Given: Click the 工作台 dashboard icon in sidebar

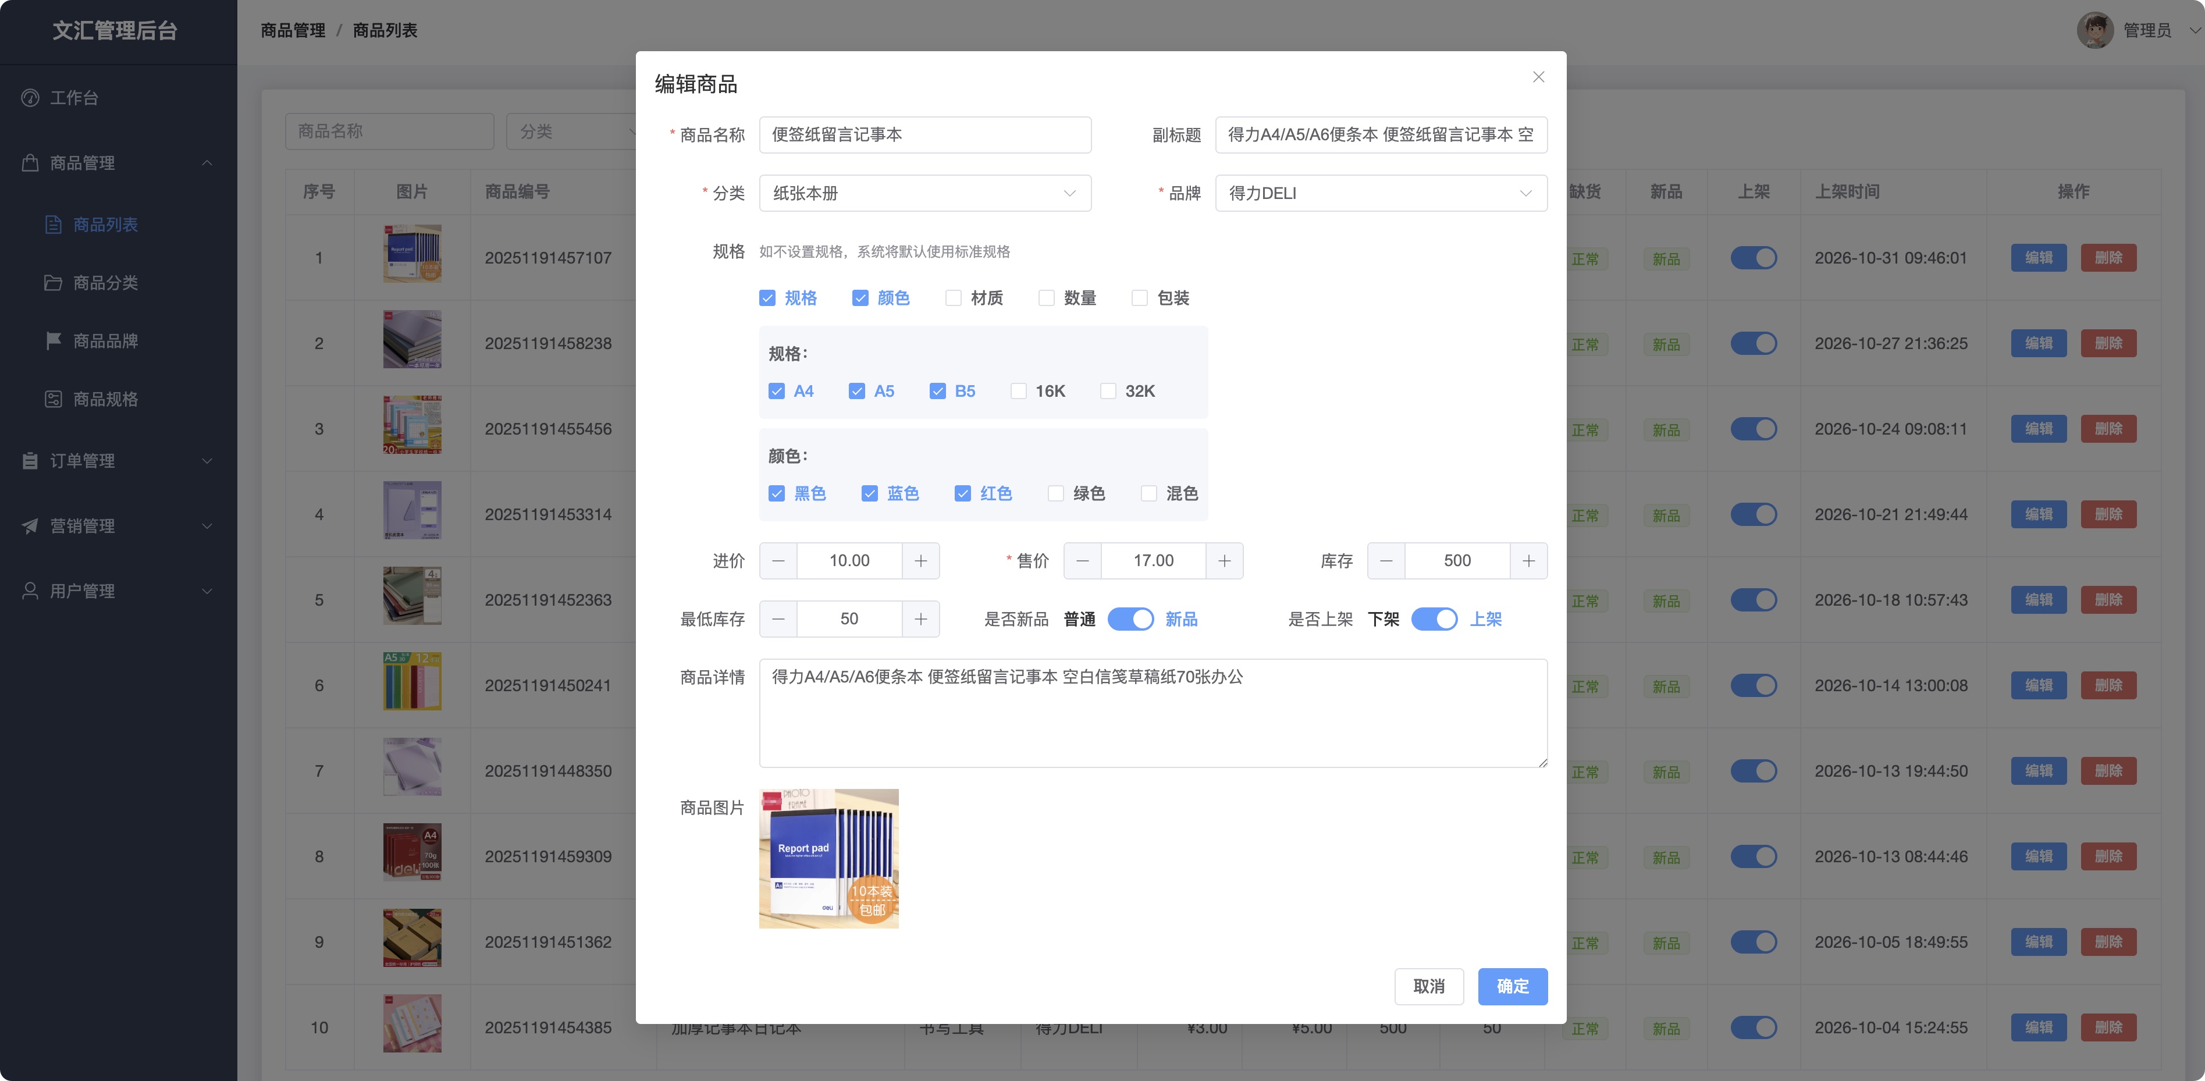Looking at the screenshot, I should coord(30,98).
